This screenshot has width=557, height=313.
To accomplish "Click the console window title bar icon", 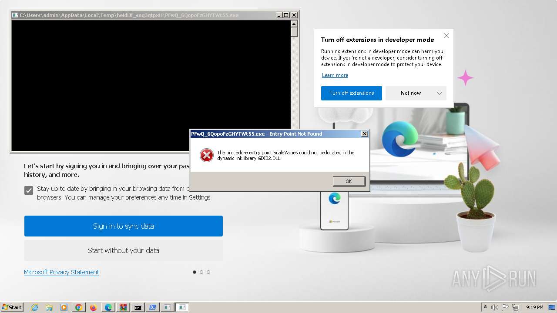I will [15, 15].
